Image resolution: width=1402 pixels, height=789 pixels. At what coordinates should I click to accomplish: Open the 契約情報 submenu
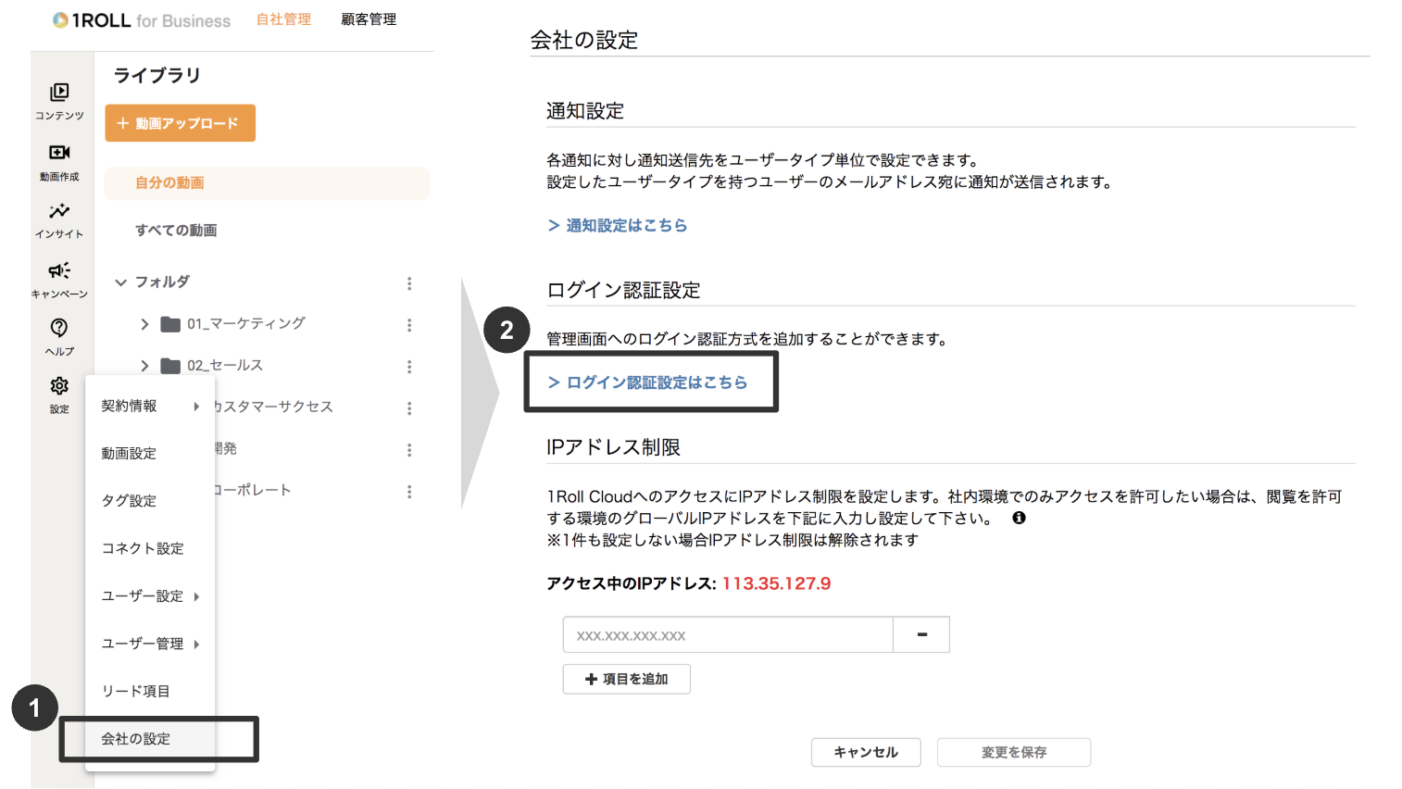click(x=128, y=406)
